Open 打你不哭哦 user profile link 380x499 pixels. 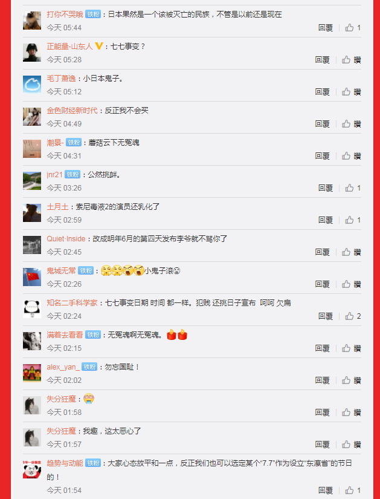click(65, 15)
